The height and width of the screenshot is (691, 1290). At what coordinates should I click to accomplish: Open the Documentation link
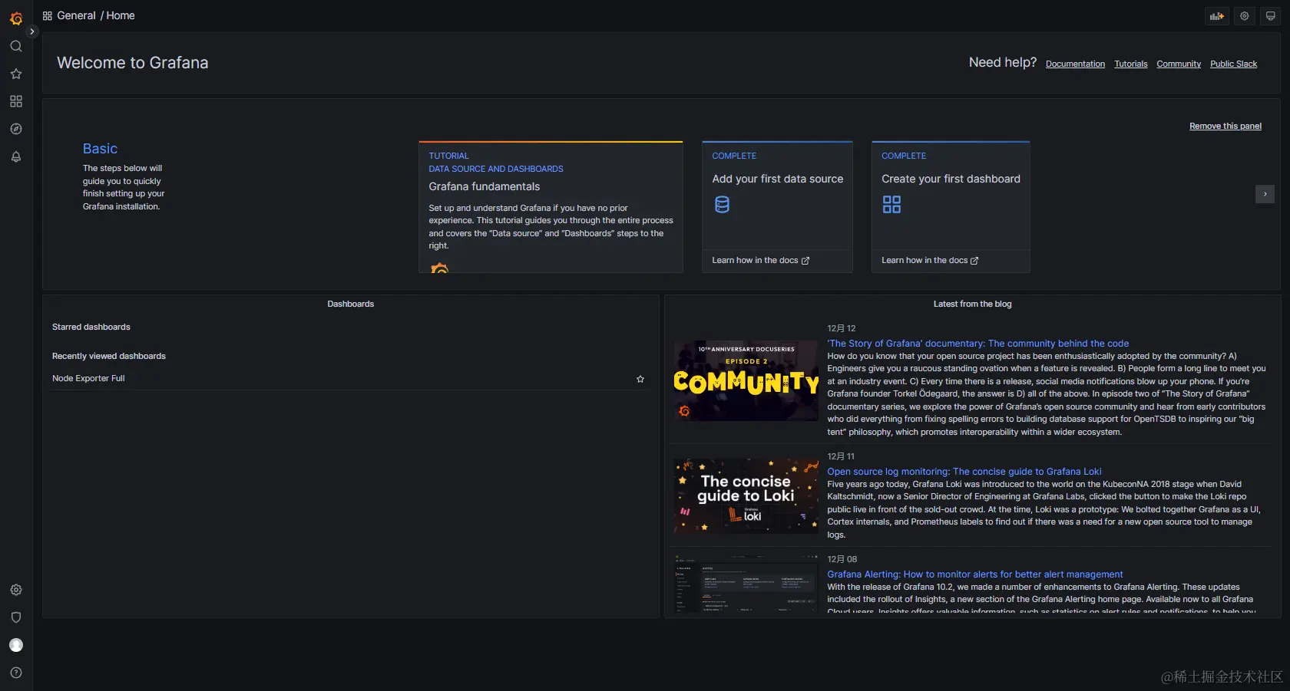click(x=1075, y=64)
